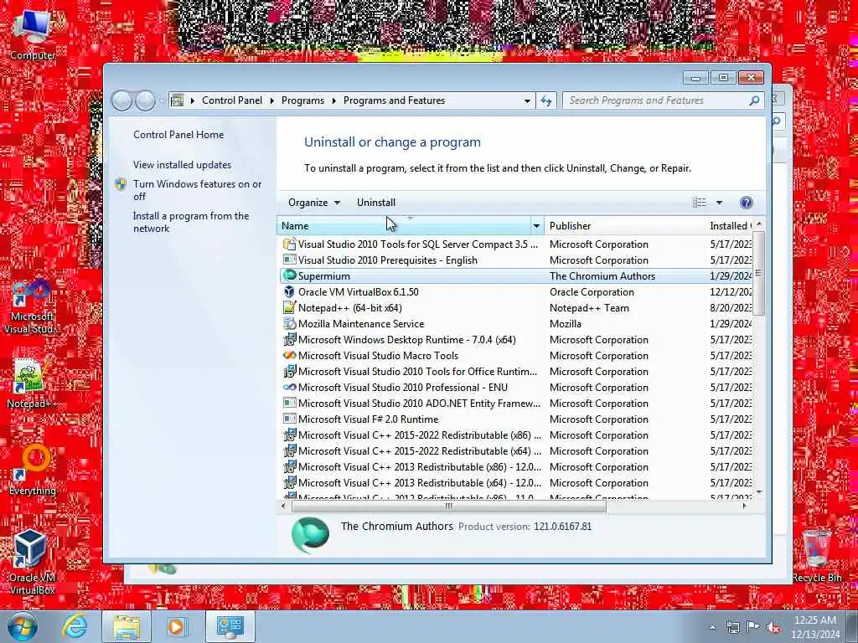Open Windows Explorer folder taskbar icon
The height and width of the screenshot is (643, 858).
127,626
